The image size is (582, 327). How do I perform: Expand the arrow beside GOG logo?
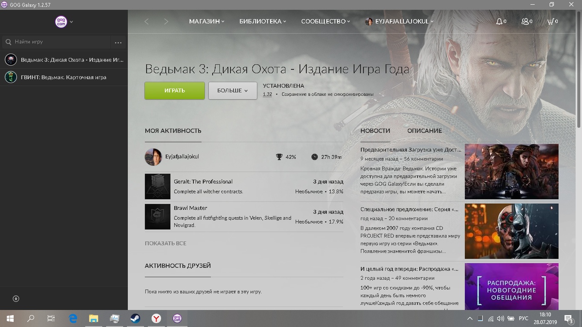pyautogui.click(x=71, y=22)
